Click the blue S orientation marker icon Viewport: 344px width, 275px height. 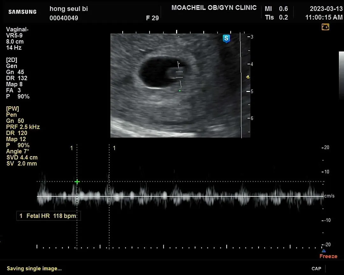point(226,39)
